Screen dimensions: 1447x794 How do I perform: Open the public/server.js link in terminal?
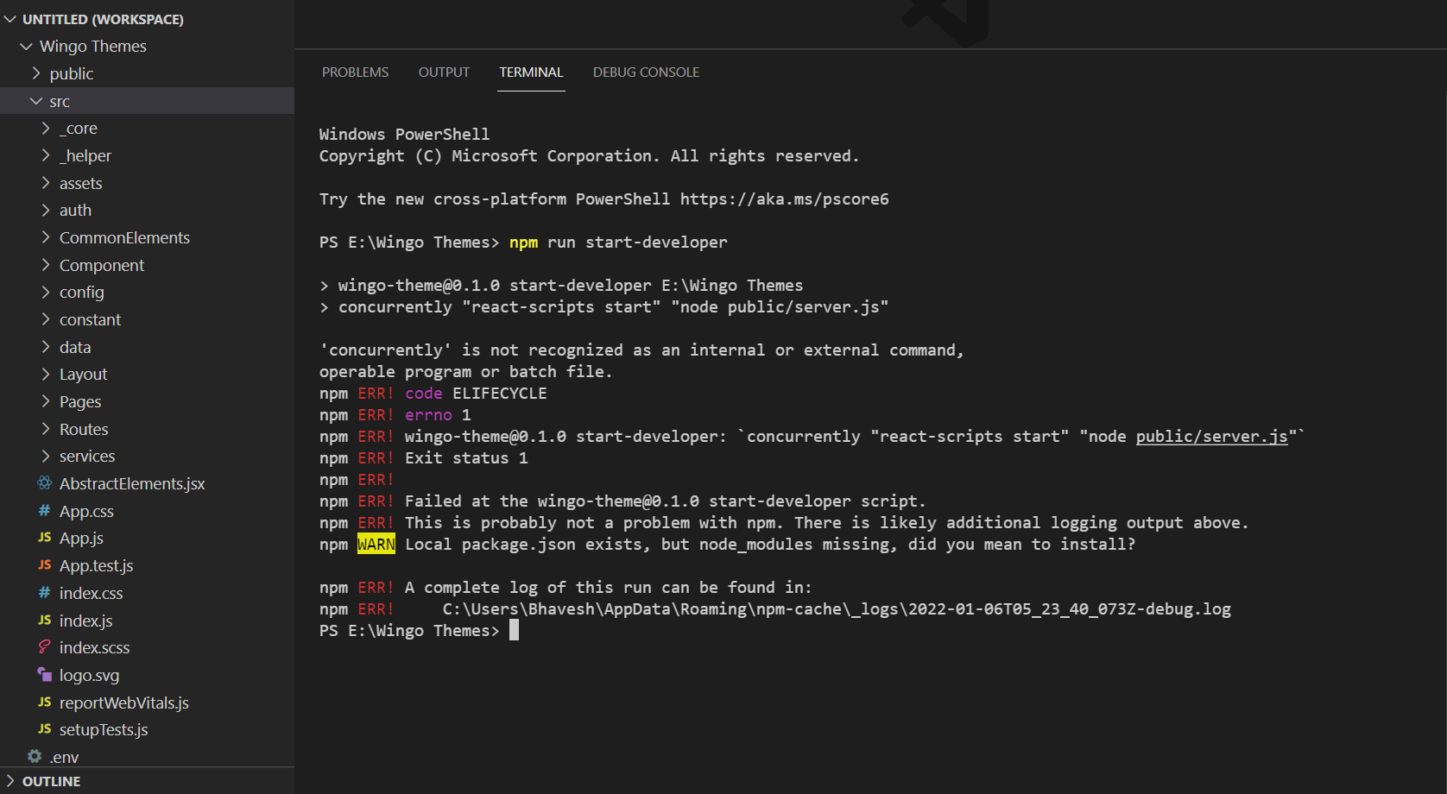pos(1210,437)
